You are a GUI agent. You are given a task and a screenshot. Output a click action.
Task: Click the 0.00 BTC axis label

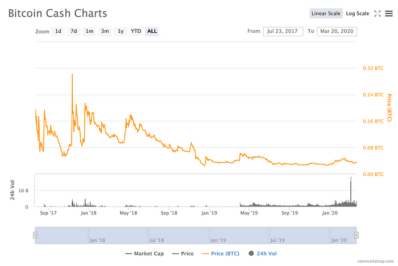pos(373,174)
